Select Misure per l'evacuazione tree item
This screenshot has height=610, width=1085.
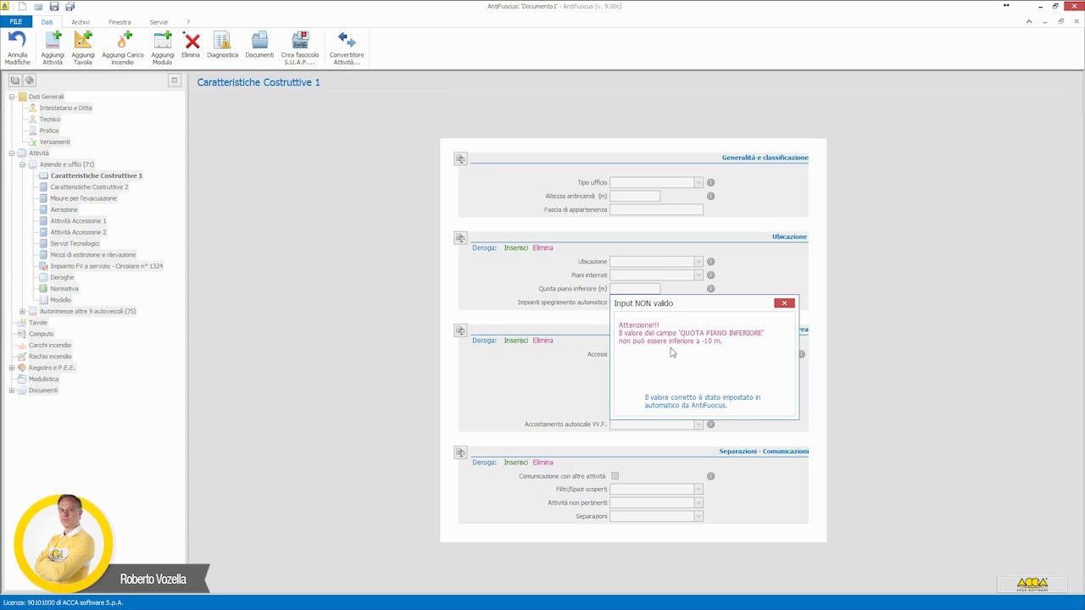pyautogui.click(x=83, y=198)
